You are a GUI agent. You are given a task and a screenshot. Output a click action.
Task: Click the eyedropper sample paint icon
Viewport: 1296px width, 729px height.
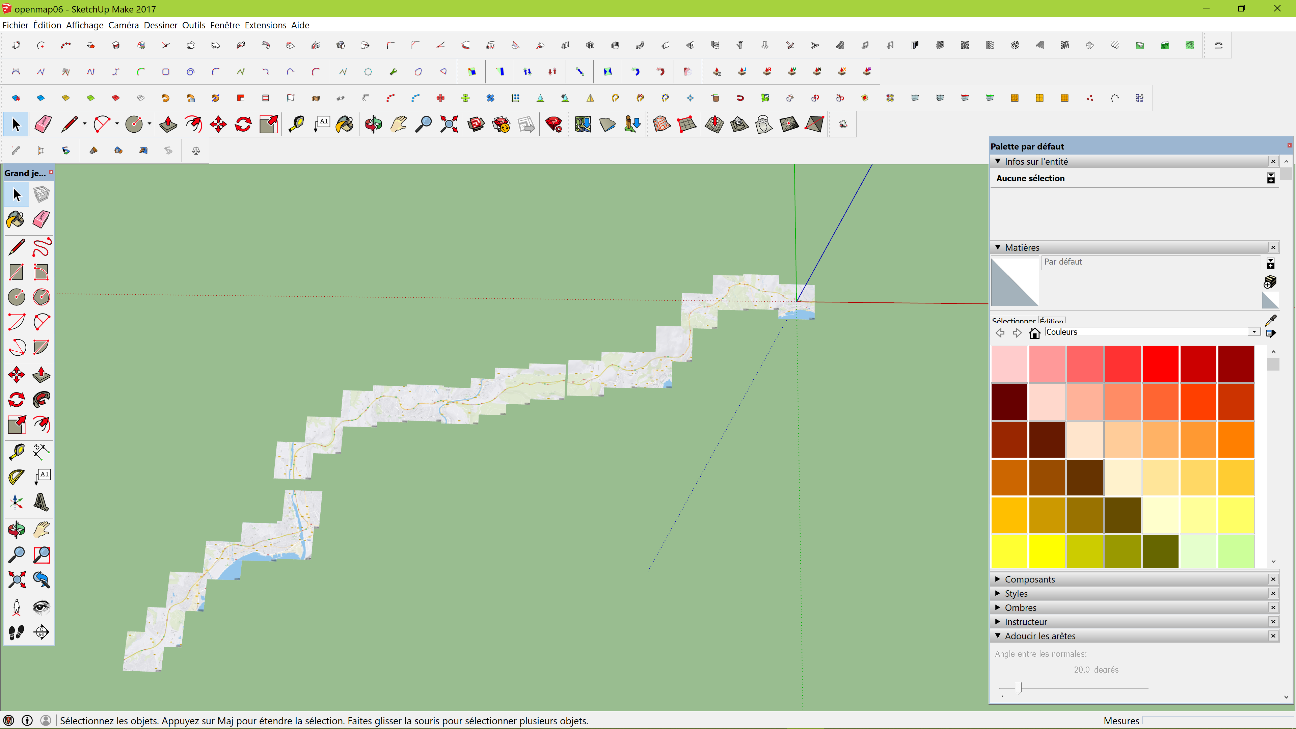[x=1270, y=321]
